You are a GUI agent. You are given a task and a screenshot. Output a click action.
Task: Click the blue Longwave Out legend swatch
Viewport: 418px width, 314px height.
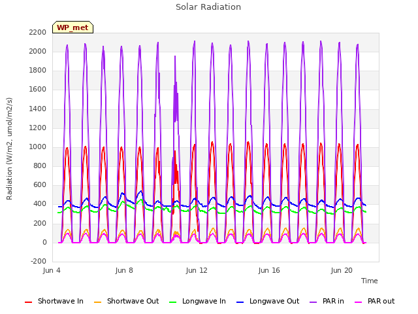point(240,302)
